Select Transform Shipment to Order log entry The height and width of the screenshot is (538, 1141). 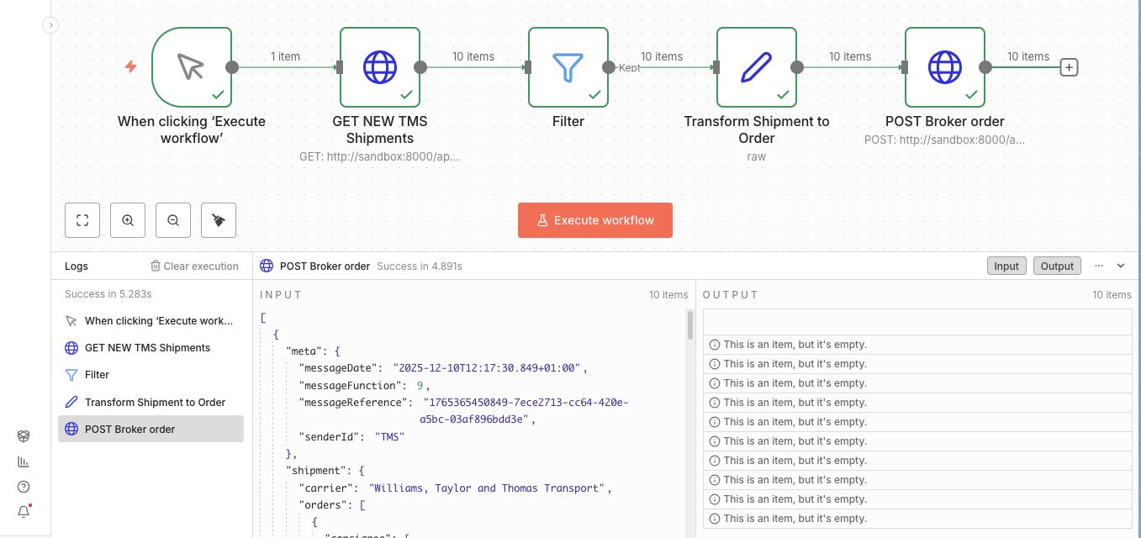tap(155, 403)
